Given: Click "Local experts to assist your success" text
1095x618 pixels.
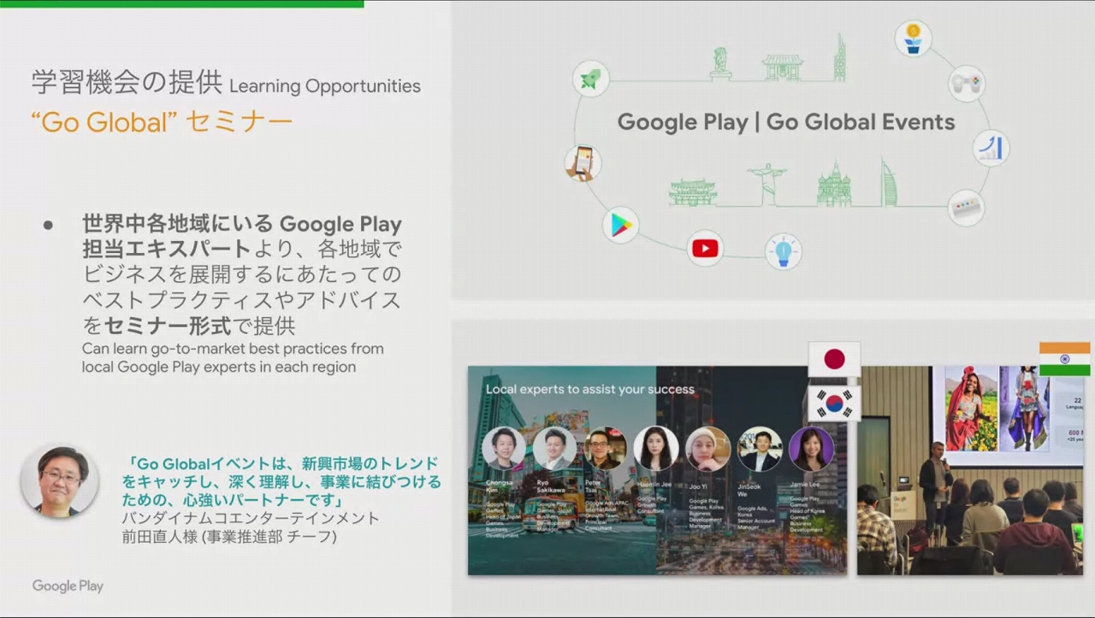Looking at the screenshot, I should pos(590,389).
